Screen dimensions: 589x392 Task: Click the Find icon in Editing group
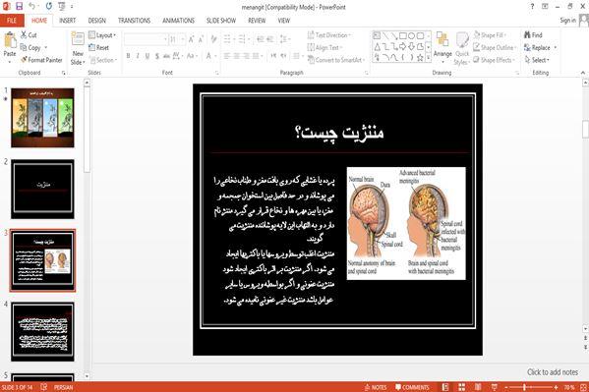533,35
